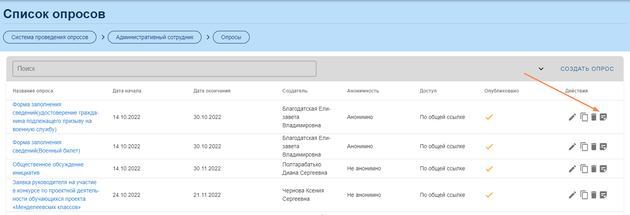Copy the Военный билет survey

click(584, 147)
